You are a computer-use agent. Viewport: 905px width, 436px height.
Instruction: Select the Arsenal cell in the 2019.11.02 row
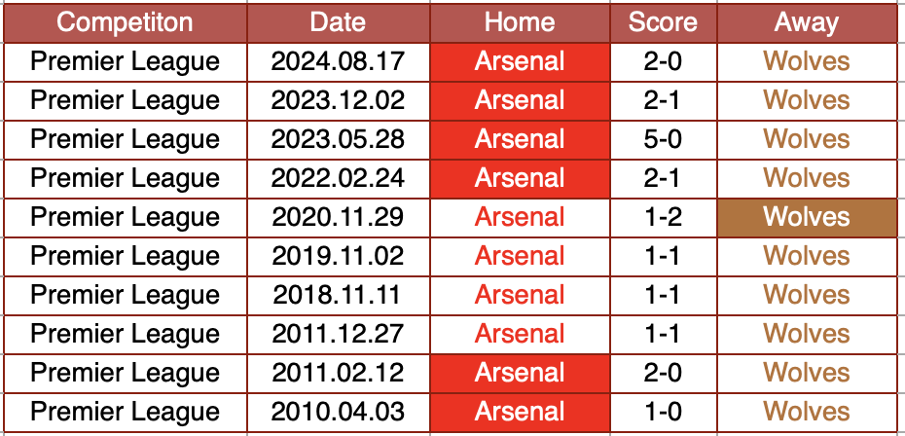[520, 256]
